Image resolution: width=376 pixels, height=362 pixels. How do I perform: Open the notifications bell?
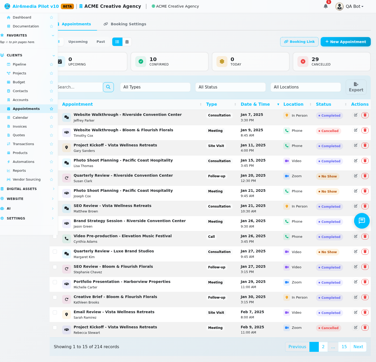tap(326, 6)
